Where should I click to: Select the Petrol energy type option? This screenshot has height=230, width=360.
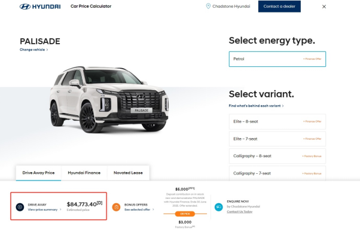pyautogui.click(x=277, y=59)
